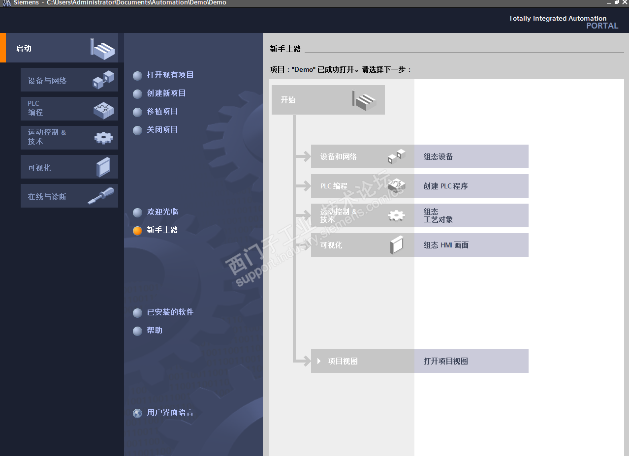Click the 新手上路 heading text
Viewport: 629px width, 456px height.
coord(285,49)
